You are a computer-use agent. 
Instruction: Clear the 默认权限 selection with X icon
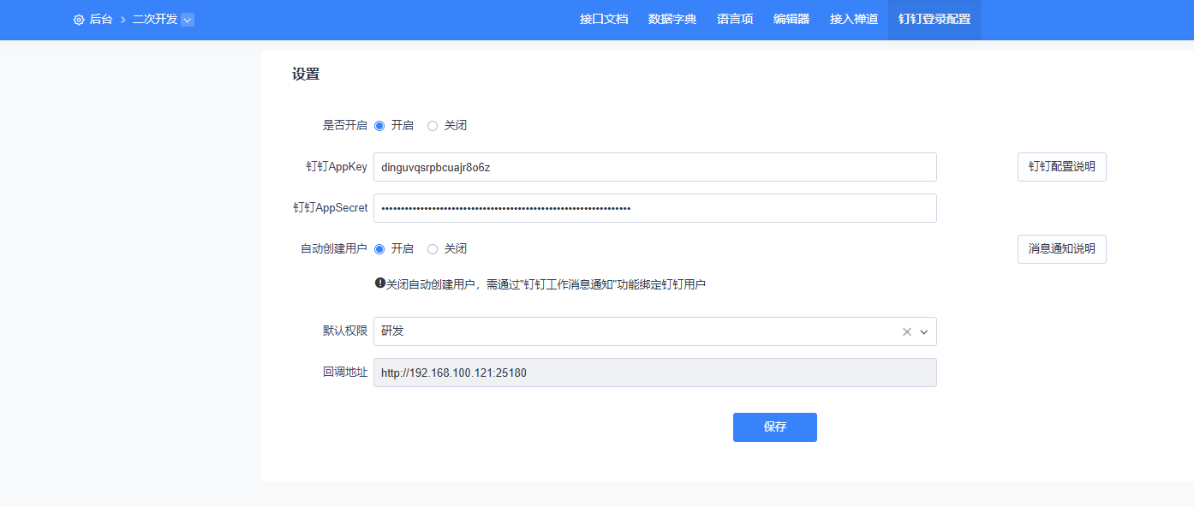[907, 331]
